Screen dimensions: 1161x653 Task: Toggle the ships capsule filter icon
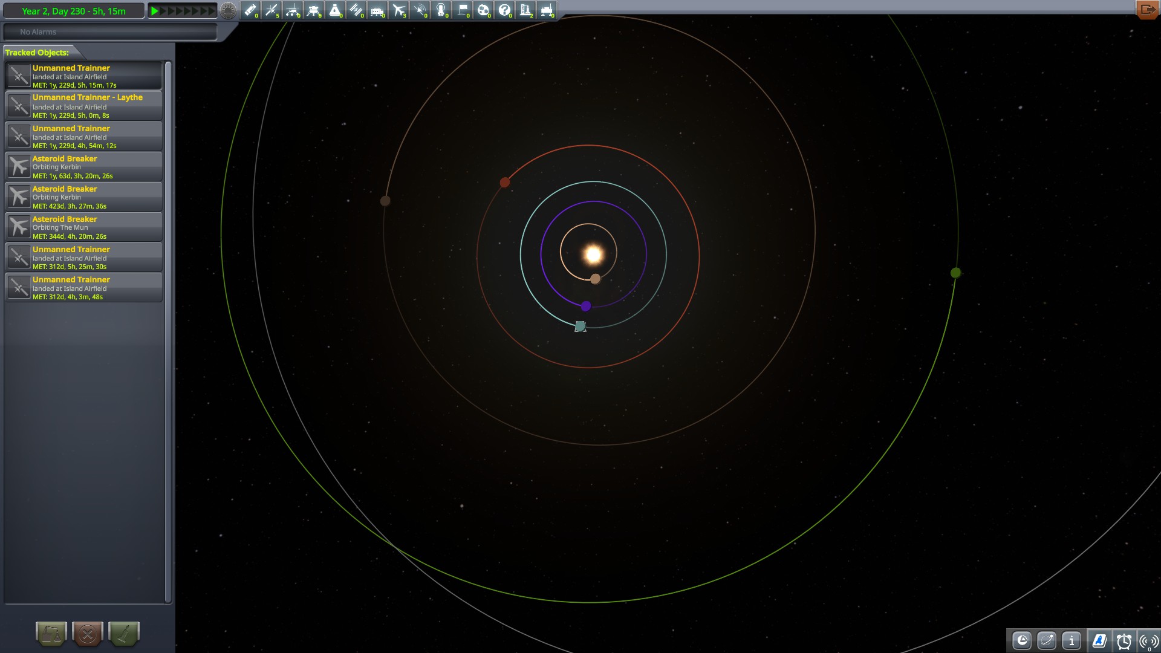point(335,10)
